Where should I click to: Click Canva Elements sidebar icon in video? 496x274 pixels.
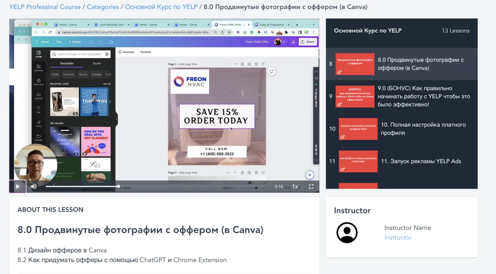pyautogui.click(x=38, y=68)
